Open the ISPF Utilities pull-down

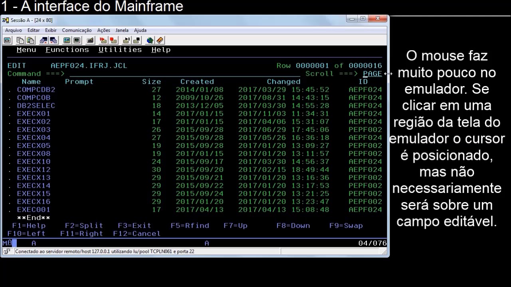point(120,50)
